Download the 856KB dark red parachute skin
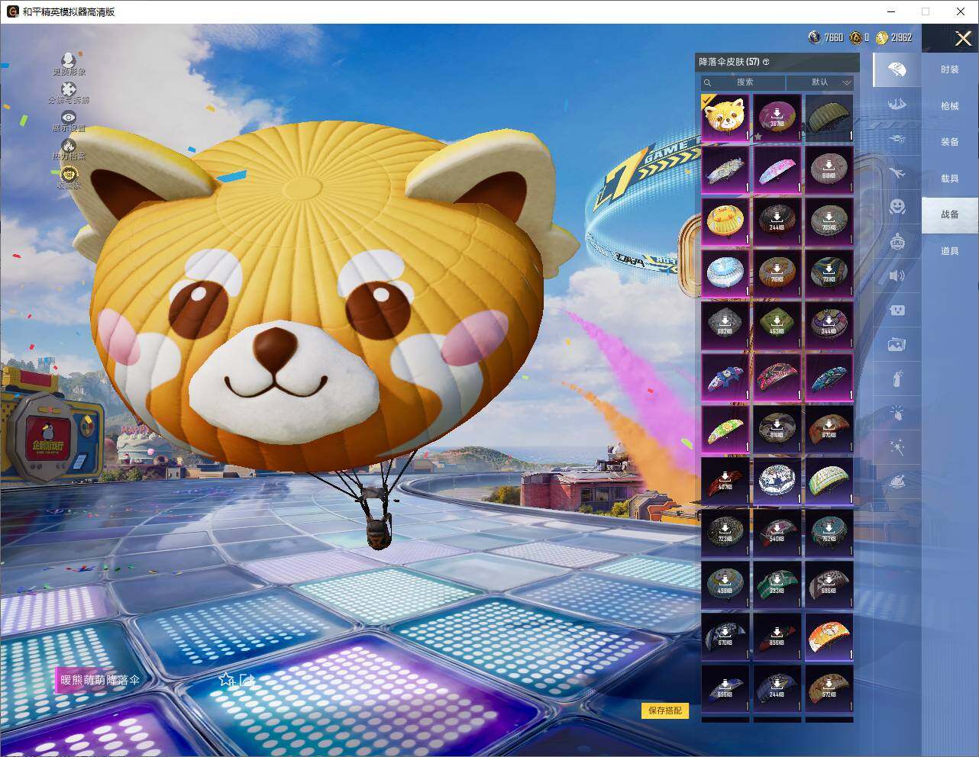 coord(777,636)
